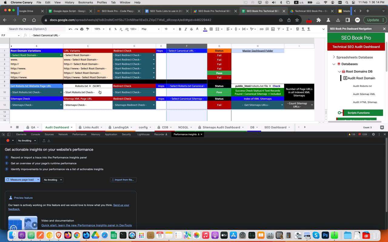Bookmark this page with star icon
This screenshot has height=242, width=388.
click(297, 20)
